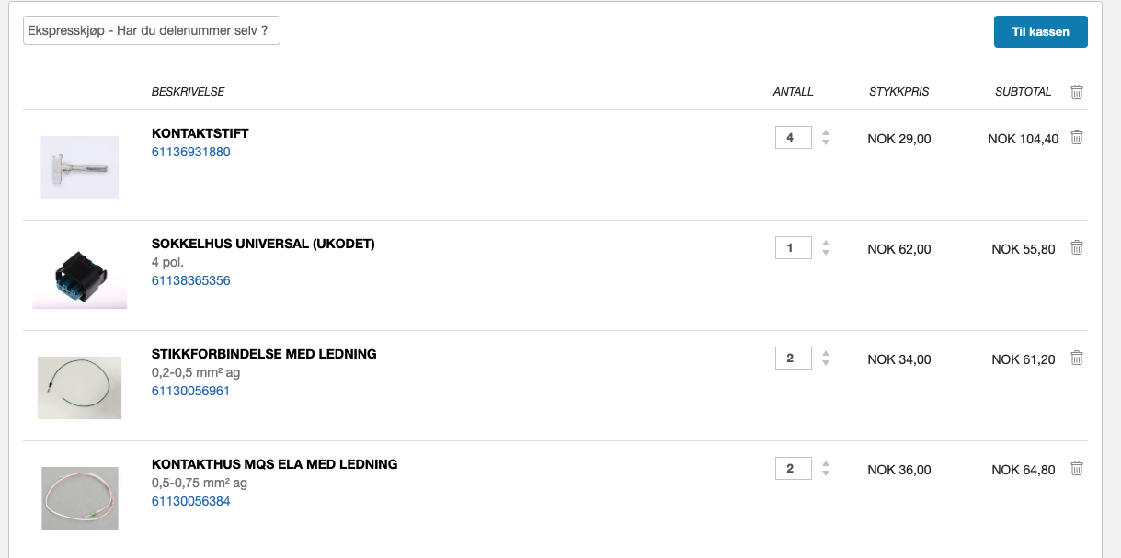1121x558 pixels.
Task: Increase KONTAKTSTIFT quantity with up arrow
Action: pyautogui.click(x=826, y=133)
